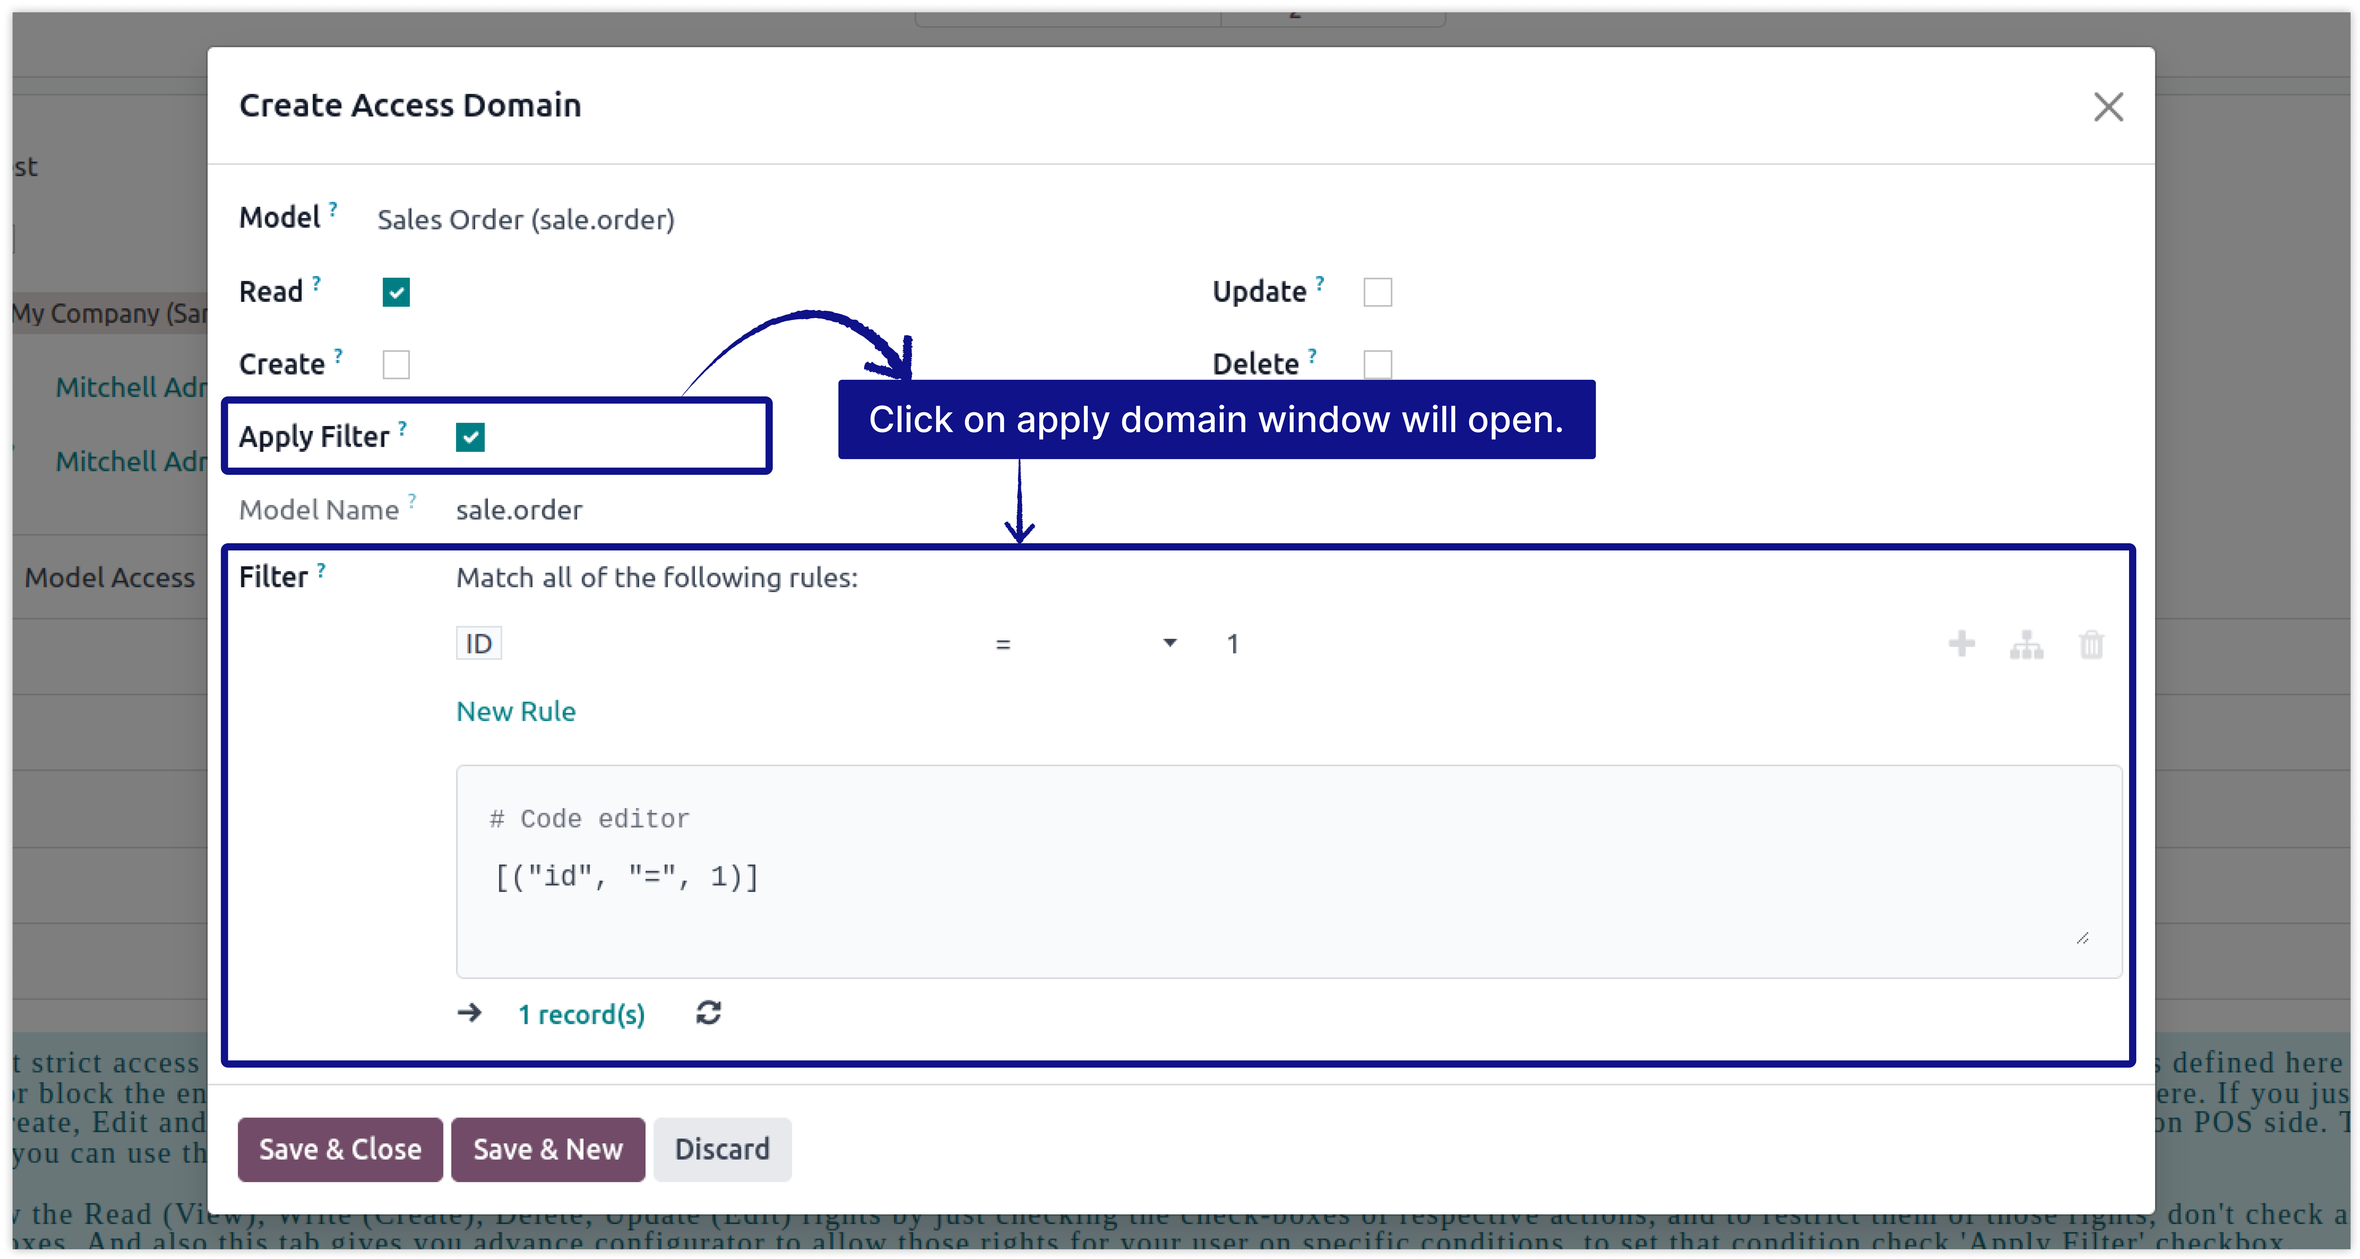
Task: Uncheck the Apply Filter checkbox
Action: 470,437
